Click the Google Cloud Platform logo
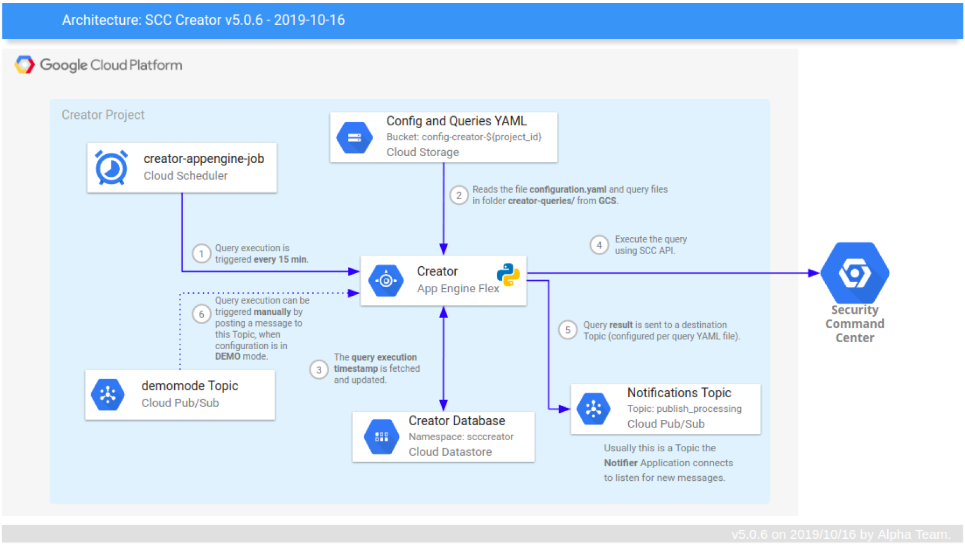 pos(98,64)
